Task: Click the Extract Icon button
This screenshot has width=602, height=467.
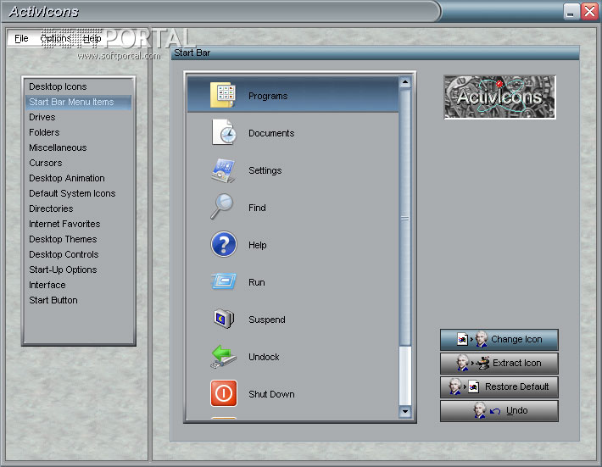Action: [x=499, y=363]
